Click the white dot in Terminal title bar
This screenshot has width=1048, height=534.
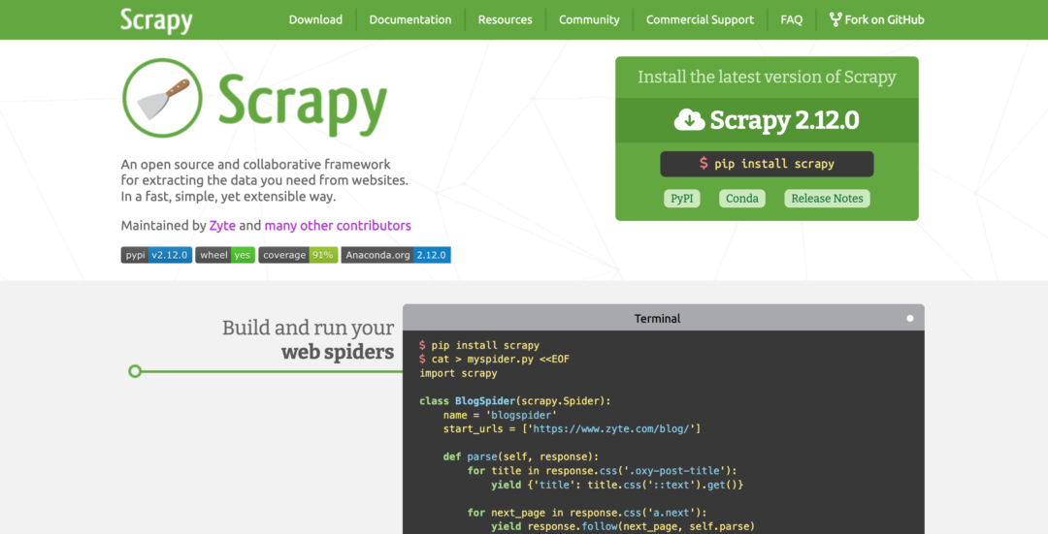[909, 318]
